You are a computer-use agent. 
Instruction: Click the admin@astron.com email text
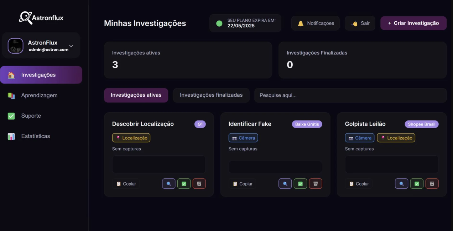click(x=48, y=50)
